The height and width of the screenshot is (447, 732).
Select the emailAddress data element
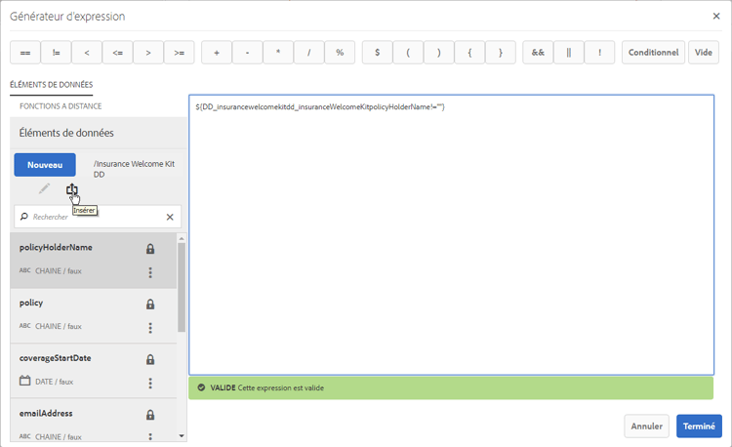(94, 420)
